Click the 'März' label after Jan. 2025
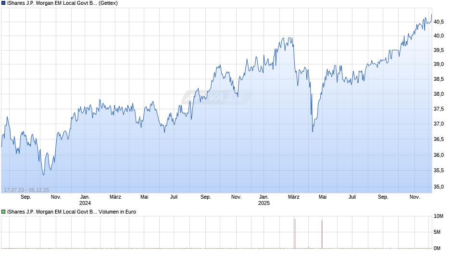This screenshot has width=452, height=253. click(x=294, y=197)
